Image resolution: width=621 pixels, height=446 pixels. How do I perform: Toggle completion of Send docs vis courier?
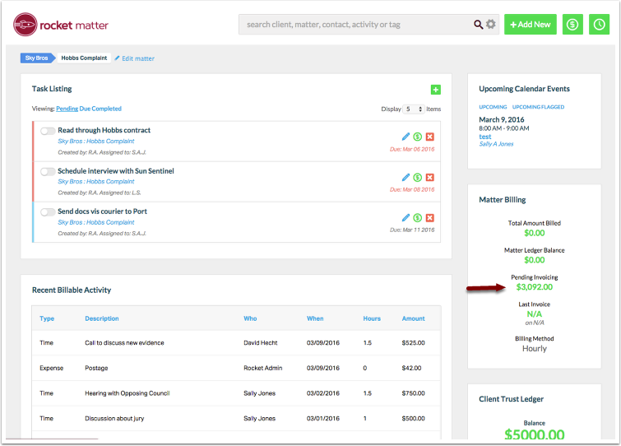point(48,212)
